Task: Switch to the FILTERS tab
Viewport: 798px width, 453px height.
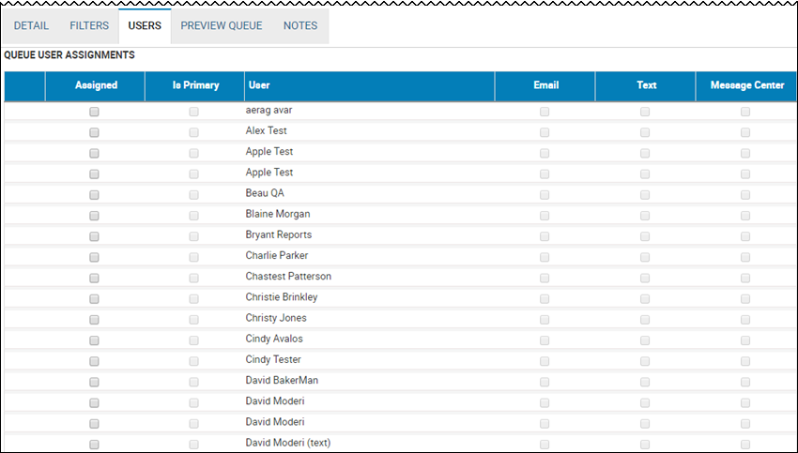Action: pos(89,25)
